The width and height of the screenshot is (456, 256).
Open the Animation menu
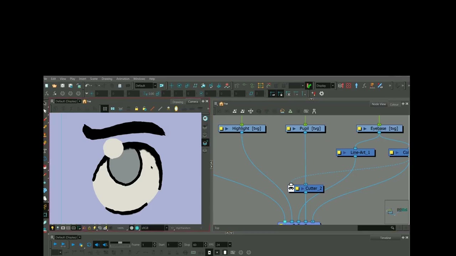coord(123,79)
